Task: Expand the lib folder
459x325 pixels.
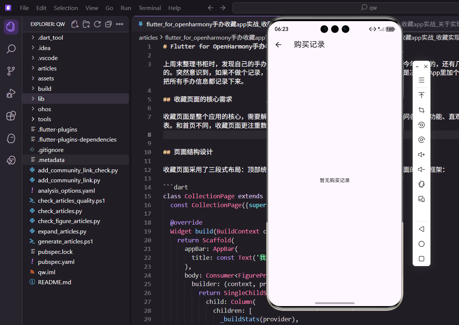Action: coord(76,99)
